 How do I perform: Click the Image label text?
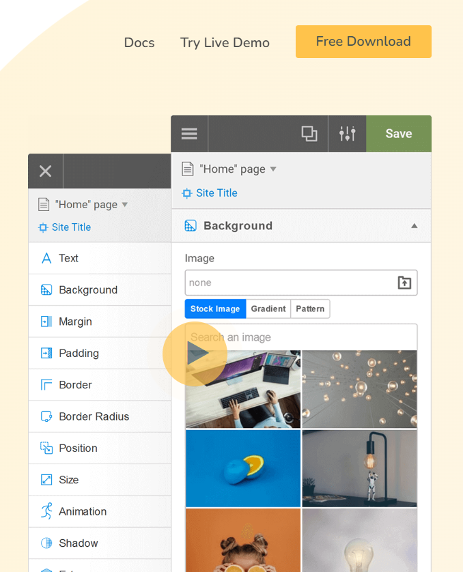click(x=199, y=258)
